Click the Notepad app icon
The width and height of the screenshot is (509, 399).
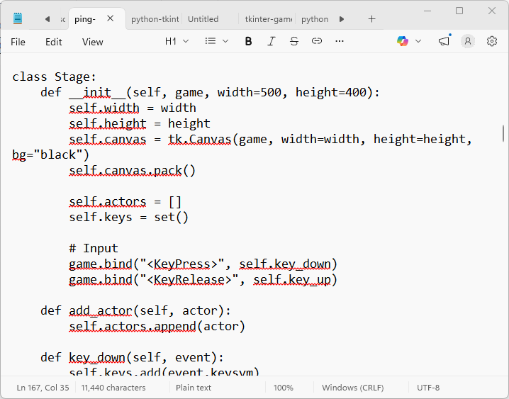tap(18, 18)
